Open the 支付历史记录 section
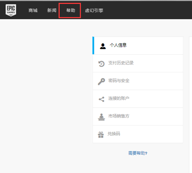Viewport: 192px width, 173px height. click(x=138, y=63)
